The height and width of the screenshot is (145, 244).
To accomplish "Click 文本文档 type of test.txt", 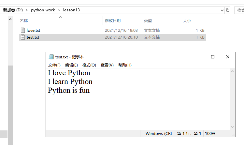I will click(x=152, y=37).
